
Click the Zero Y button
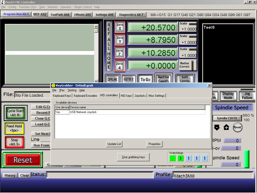pyautogui.click(x=120, y=40)
